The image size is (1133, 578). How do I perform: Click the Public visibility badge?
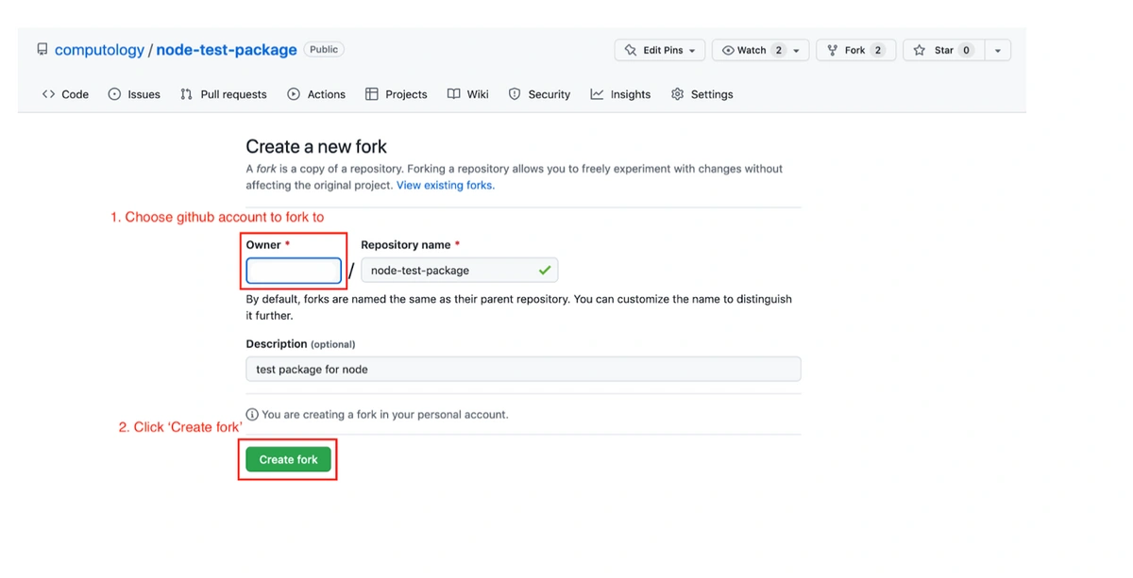point(324,49)
